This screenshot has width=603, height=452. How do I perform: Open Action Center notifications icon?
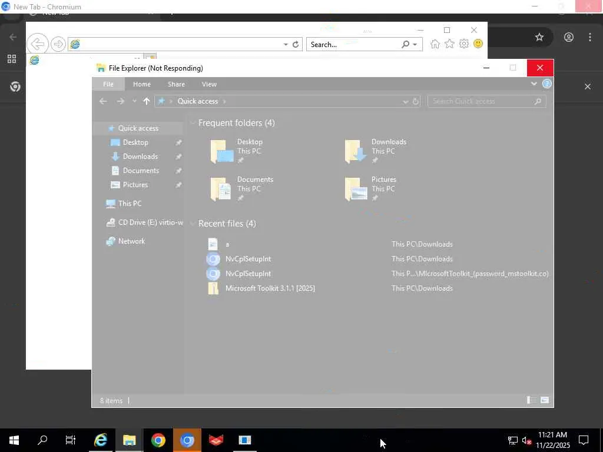click(x=584, y=440)
